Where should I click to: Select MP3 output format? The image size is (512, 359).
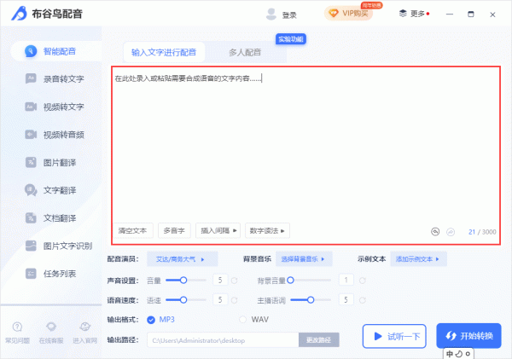[160, 320]
